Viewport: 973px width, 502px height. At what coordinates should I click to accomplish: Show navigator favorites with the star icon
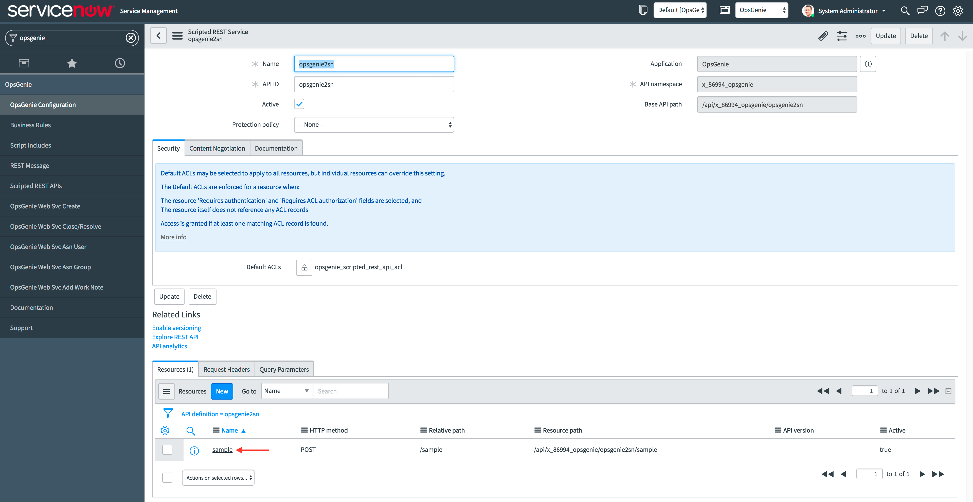[72, 63]
